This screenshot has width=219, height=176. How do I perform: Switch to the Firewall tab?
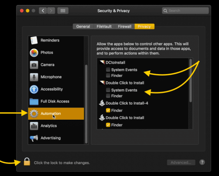tap(125, 26)
